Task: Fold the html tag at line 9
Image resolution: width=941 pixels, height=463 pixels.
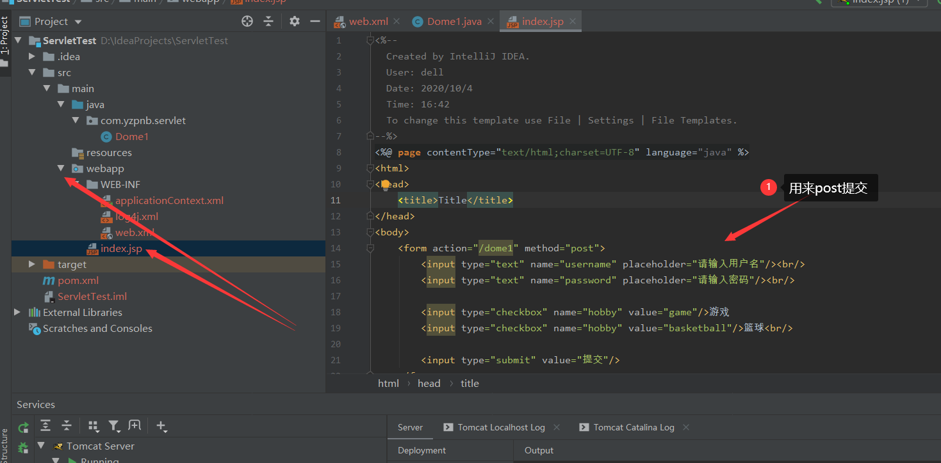Action: pyautogui.click(x=370, y=168)
